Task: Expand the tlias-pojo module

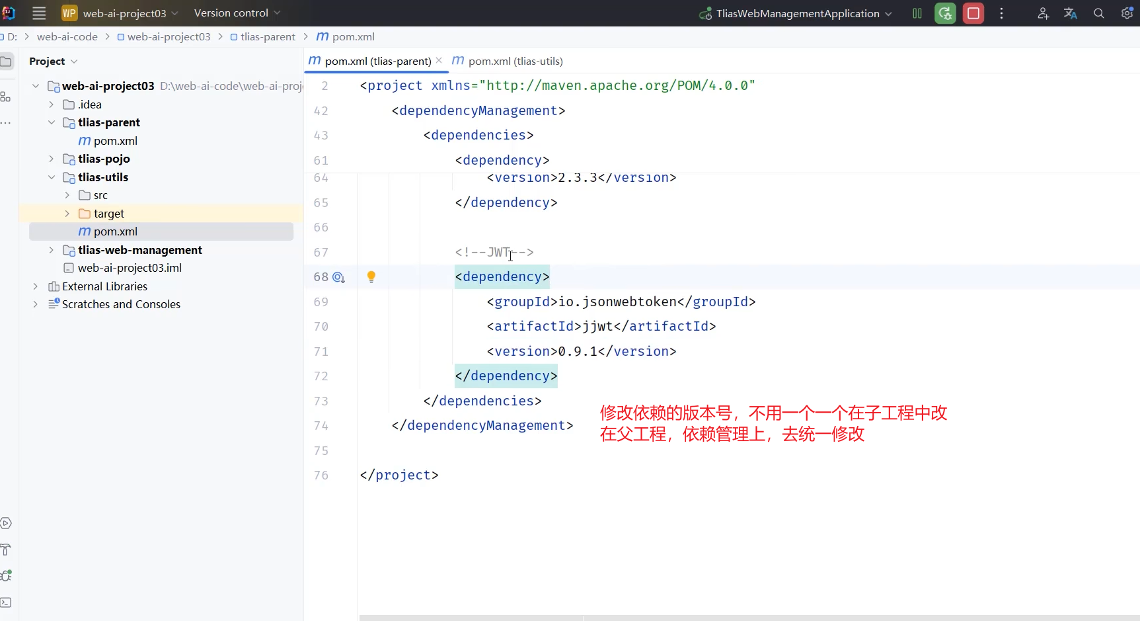Action: point(52,159)
